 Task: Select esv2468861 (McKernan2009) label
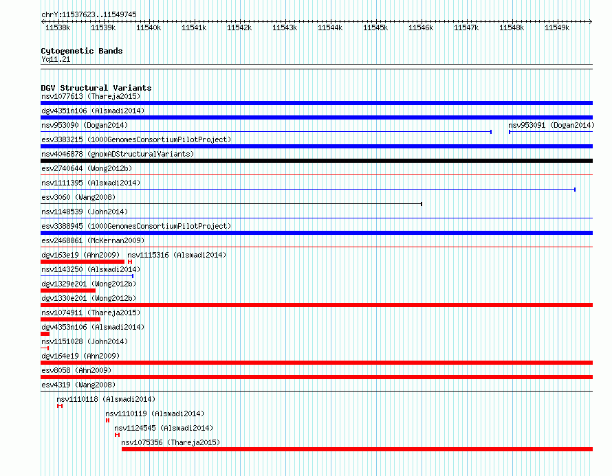[93, 240]
